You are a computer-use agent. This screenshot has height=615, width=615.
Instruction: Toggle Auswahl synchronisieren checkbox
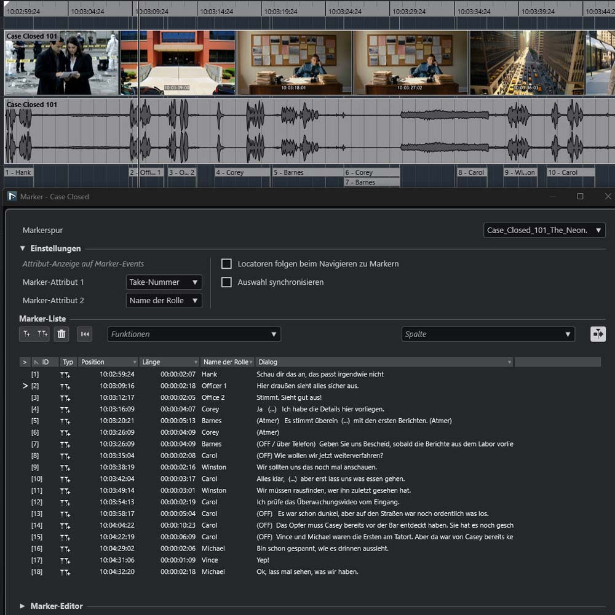(226, 282)
